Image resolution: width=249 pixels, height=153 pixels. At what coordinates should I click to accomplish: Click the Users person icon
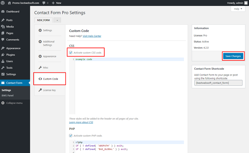(3, 61)
